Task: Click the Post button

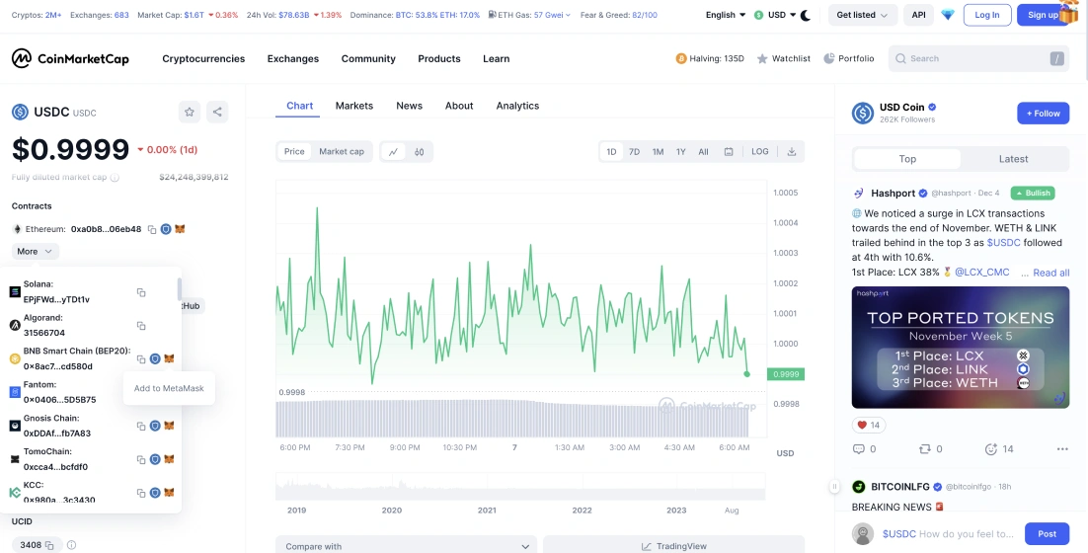Action: tap(1047, 533)
